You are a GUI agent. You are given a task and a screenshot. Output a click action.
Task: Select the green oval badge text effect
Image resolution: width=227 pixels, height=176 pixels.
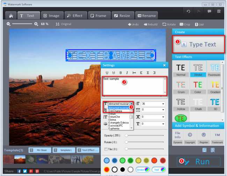[181, 118]
